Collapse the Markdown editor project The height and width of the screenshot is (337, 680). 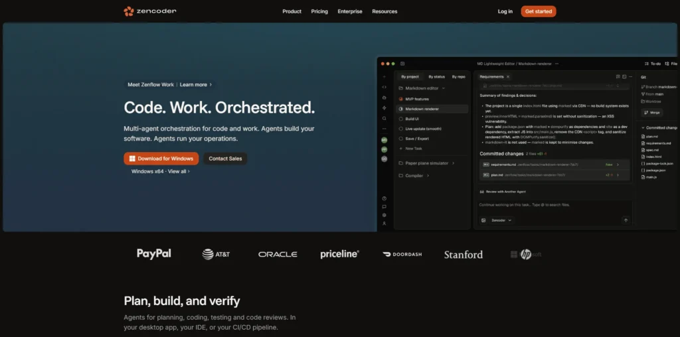(443, 88)
